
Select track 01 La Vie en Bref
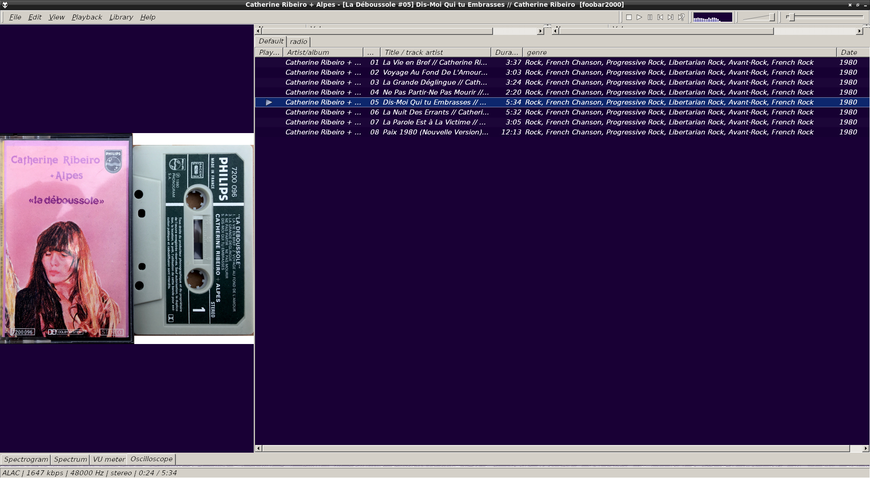coord(562,62)
